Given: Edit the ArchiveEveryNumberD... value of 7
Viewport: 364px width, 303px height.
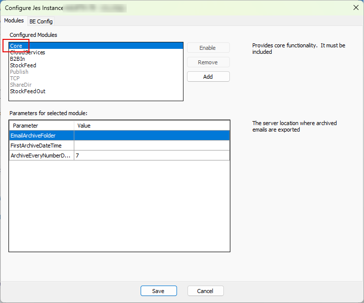Looking at the screenshot, I should [x=151, y=155].
